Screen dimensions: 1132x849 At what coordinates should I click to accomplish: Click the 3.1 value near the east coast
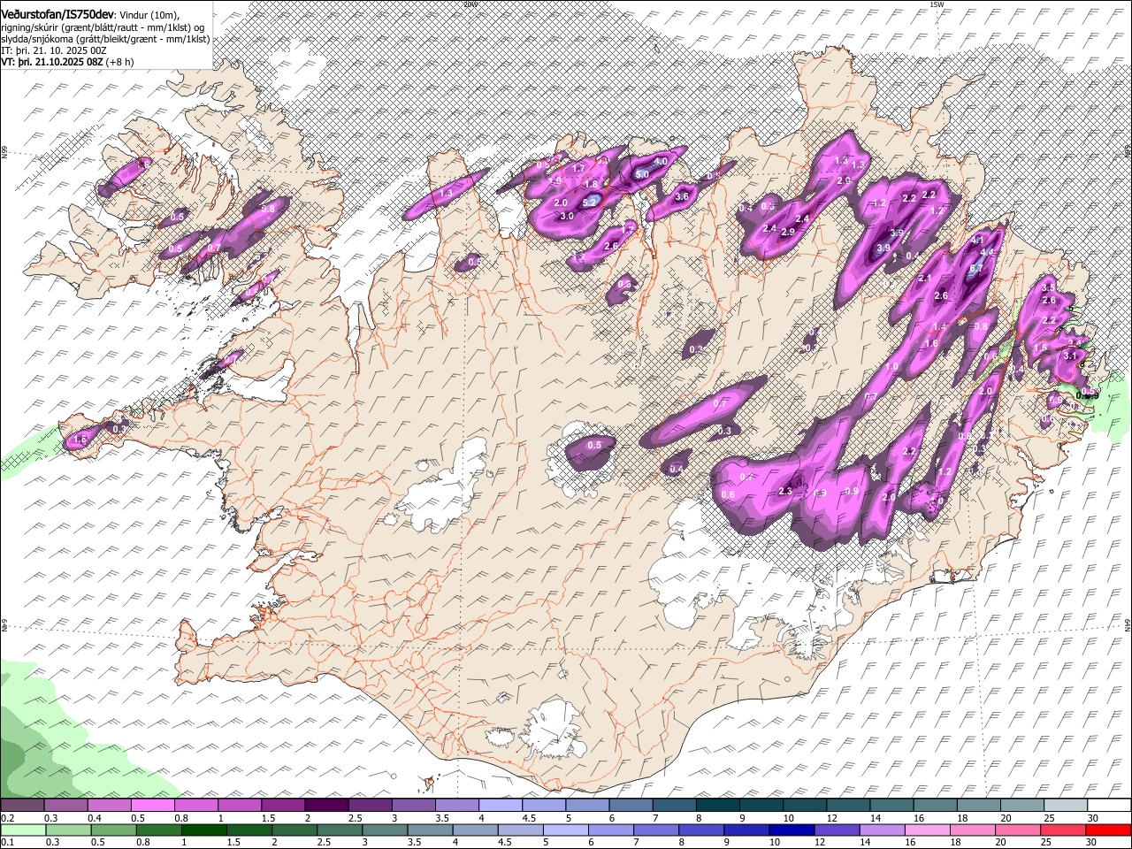pyautogui.click(x=1070, y=356)
